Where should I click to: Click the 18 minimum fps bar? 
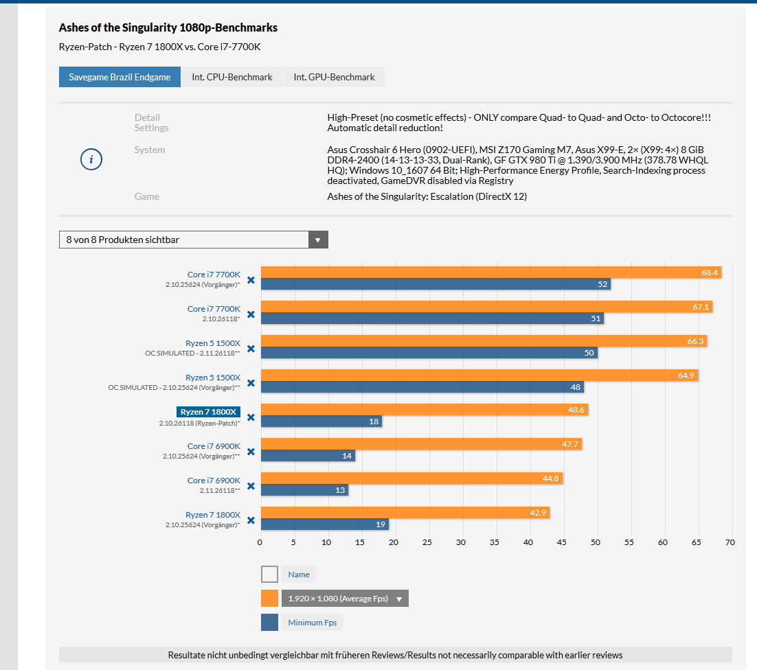[x=321, y=421]
